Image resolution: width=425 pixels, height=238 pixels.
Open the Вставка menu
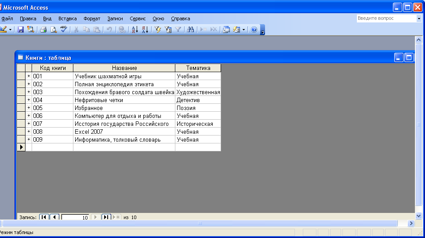tap(68, 18)
